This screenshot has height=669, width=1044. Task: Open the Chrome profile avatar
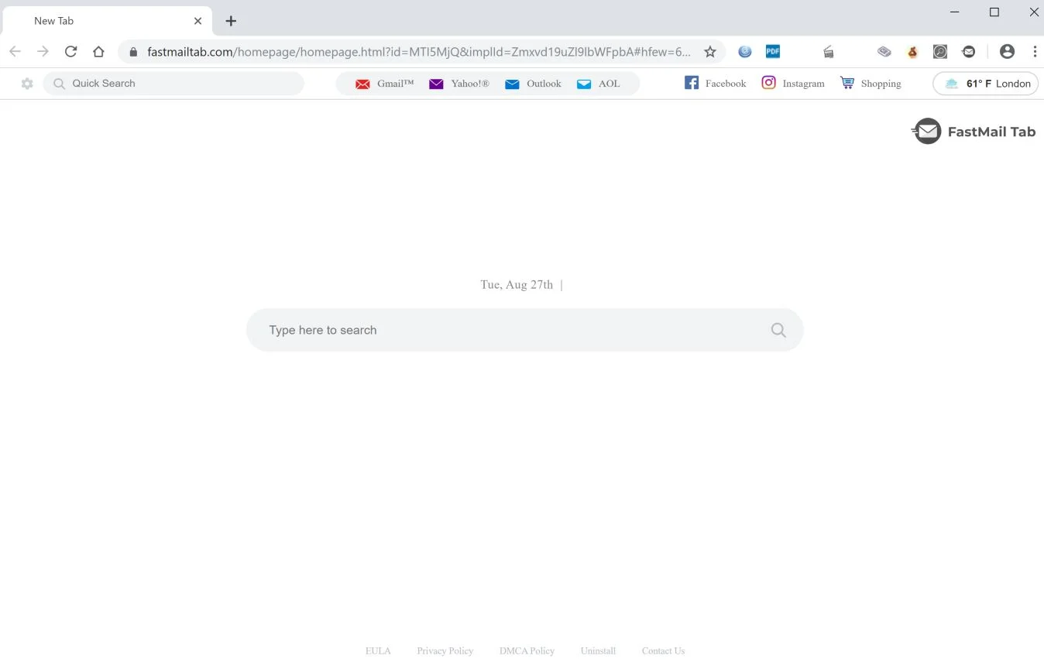click(1007, 52)
